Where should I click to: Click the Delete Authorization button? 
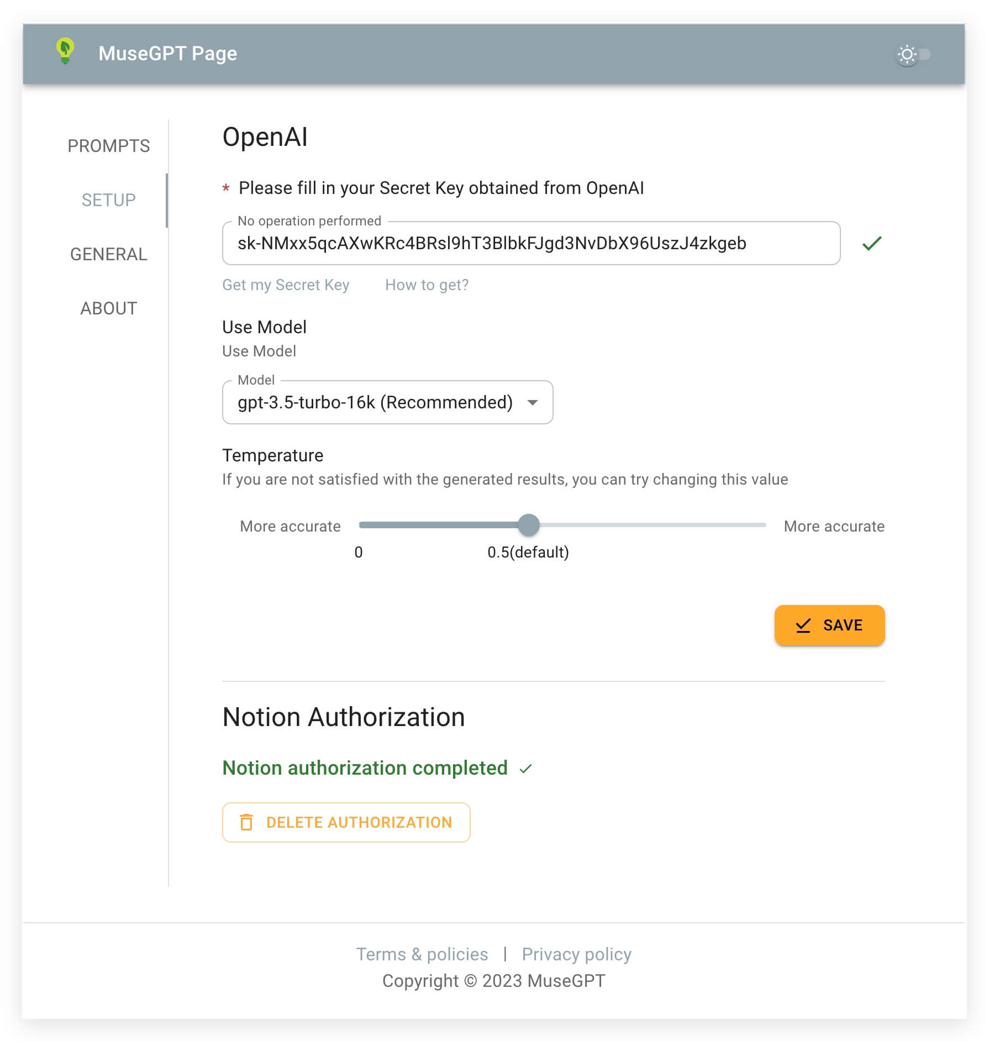click(346, 823)
